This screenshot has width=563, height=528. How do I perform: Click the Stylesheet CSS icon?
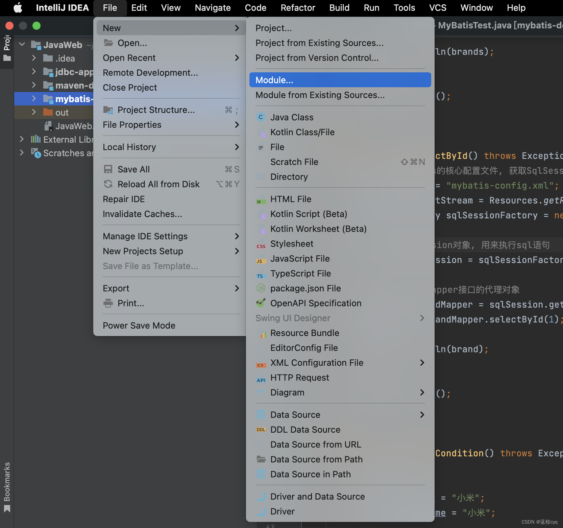(261, 244)
